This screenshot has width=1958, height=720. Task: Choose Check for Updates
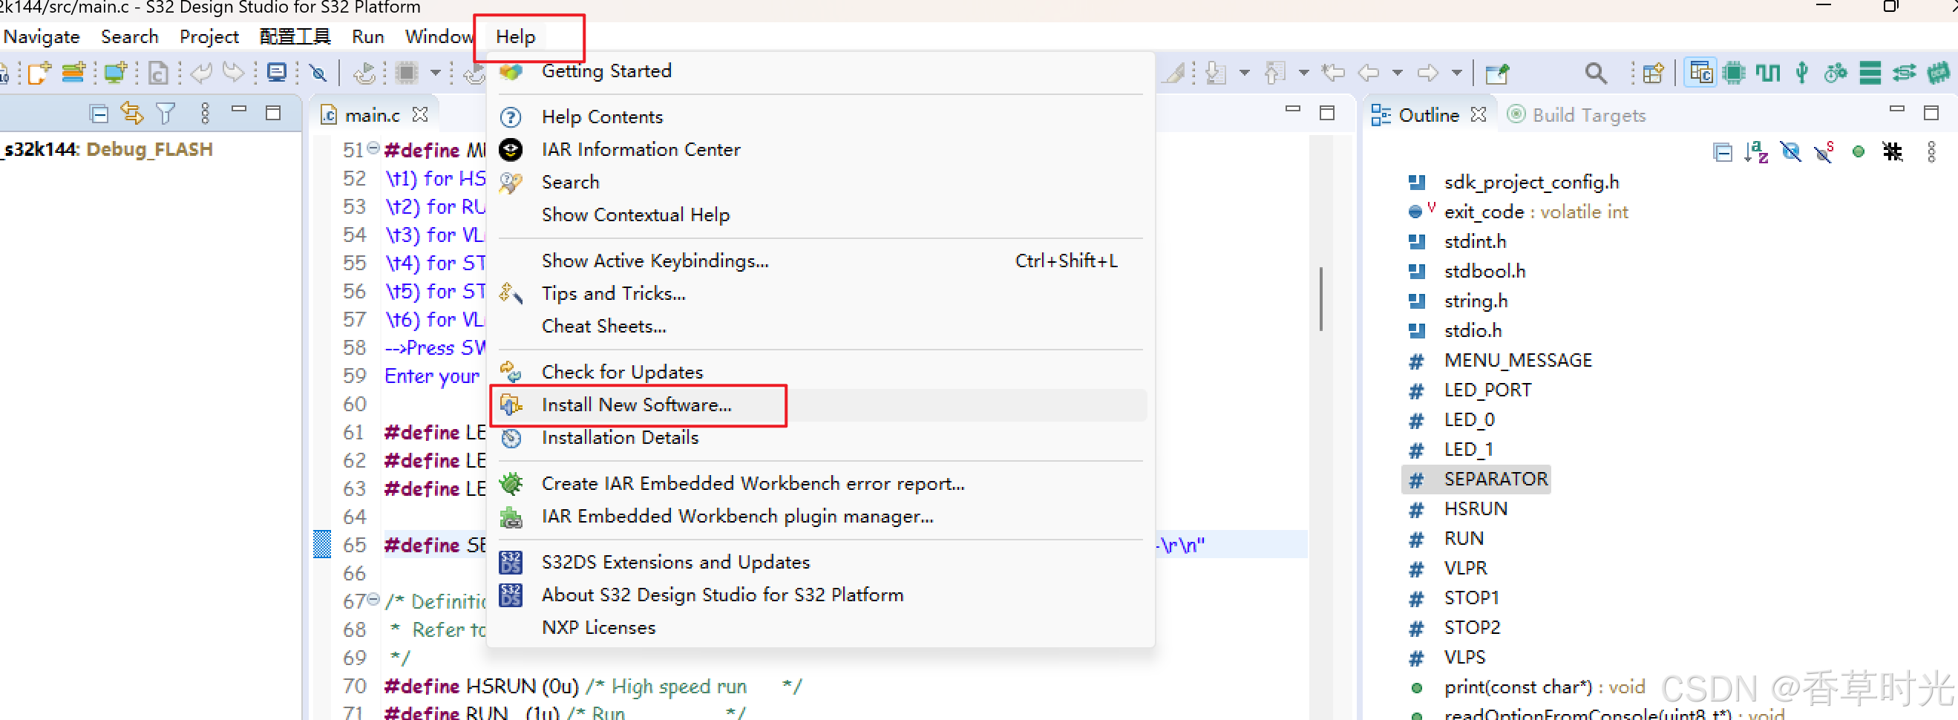click(821, 373)
